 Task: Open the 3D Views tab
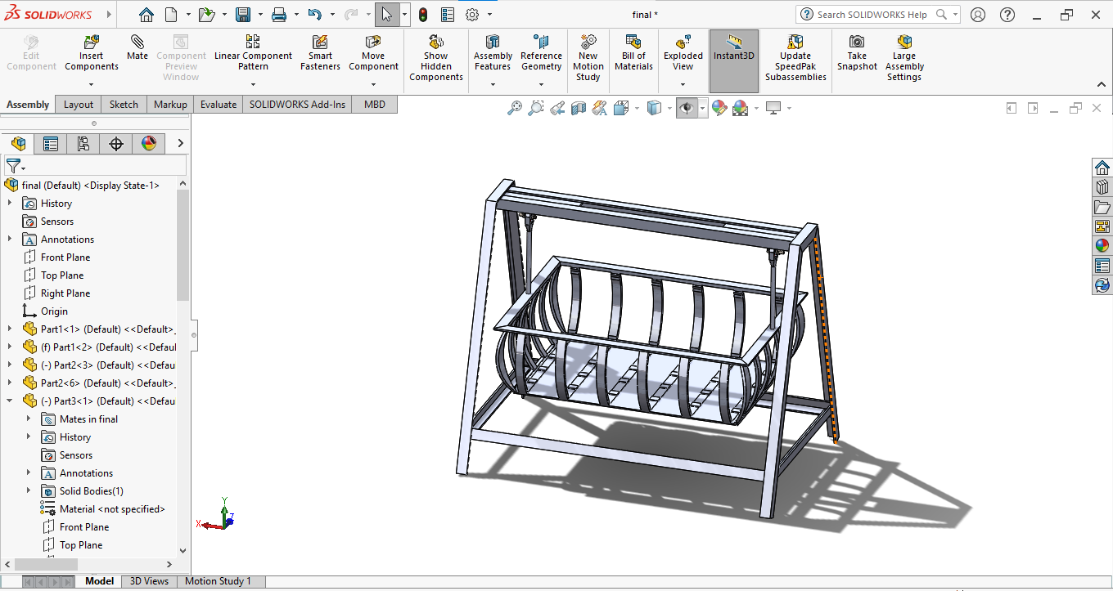click(149, 581)
